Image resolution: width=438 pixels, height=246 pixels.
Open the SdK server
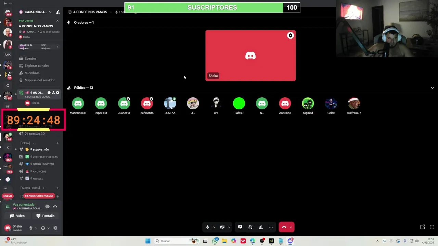tap(8, 55)
